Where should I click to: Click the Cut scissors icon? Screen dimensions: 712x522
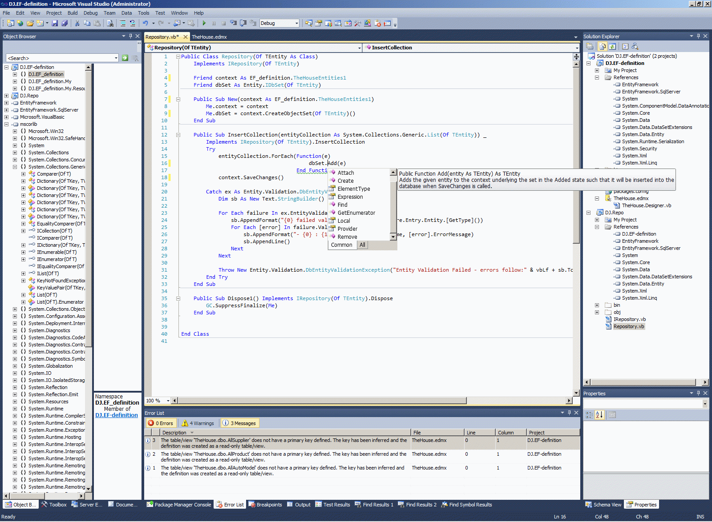click(x=77, y=23)
